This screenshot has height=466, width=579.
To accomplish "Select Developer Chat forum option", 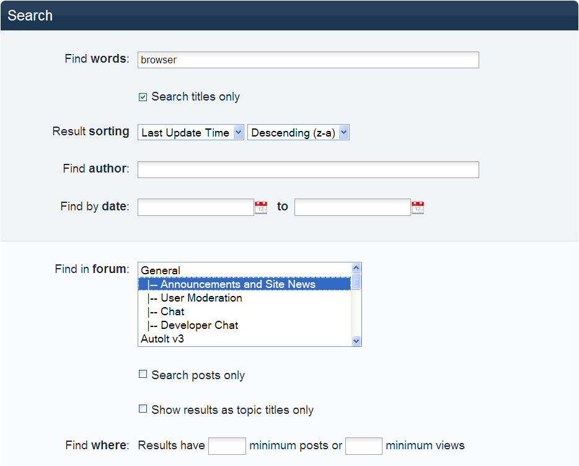I will click(x=199, y=325).
